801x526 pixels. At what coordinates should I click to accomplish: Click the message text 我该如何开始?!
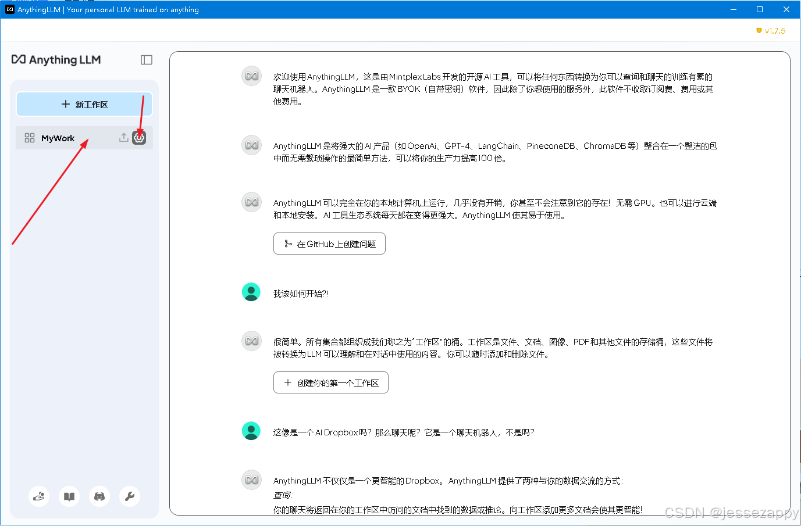(x=301, y=294)
